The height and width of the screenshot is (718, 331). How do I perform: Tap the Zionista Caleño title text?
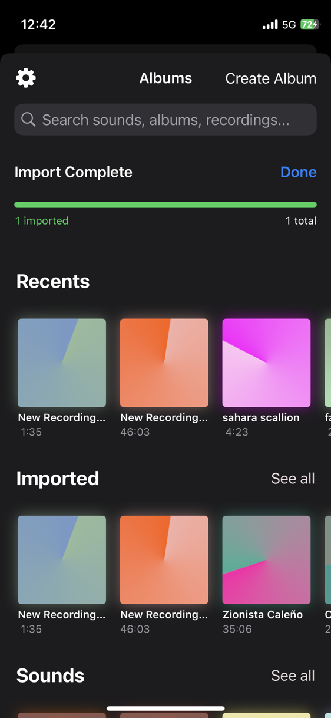pos(263,614)
